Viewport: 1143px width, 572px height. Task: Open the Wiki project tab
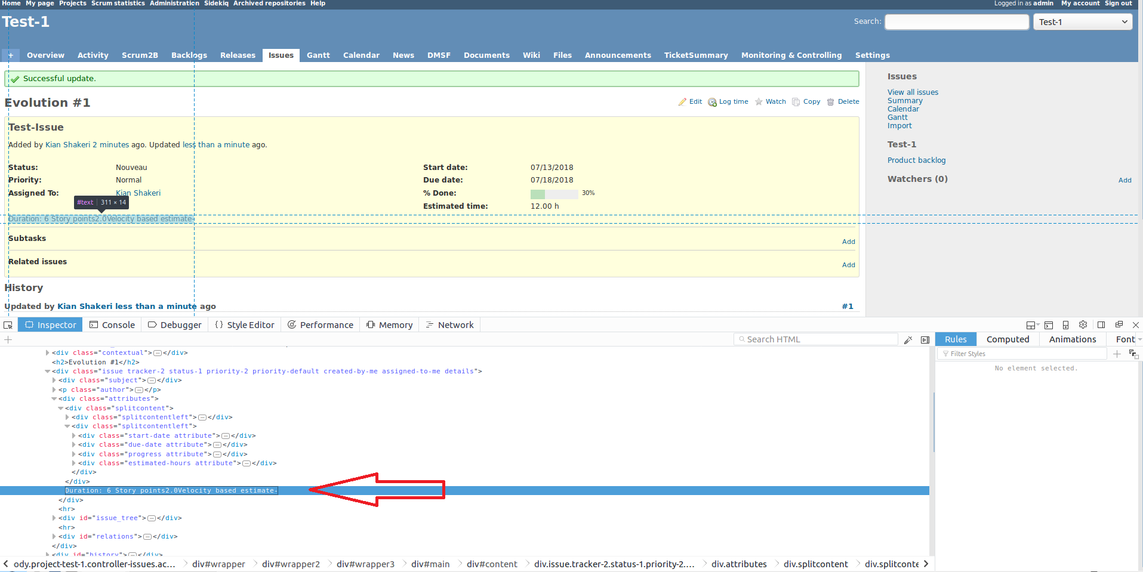point(531,55)
